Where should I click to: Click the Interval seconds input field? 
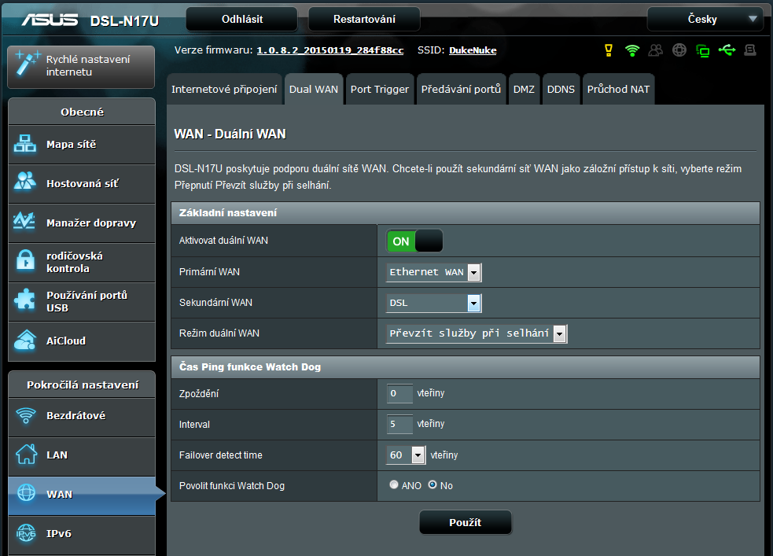399,425
